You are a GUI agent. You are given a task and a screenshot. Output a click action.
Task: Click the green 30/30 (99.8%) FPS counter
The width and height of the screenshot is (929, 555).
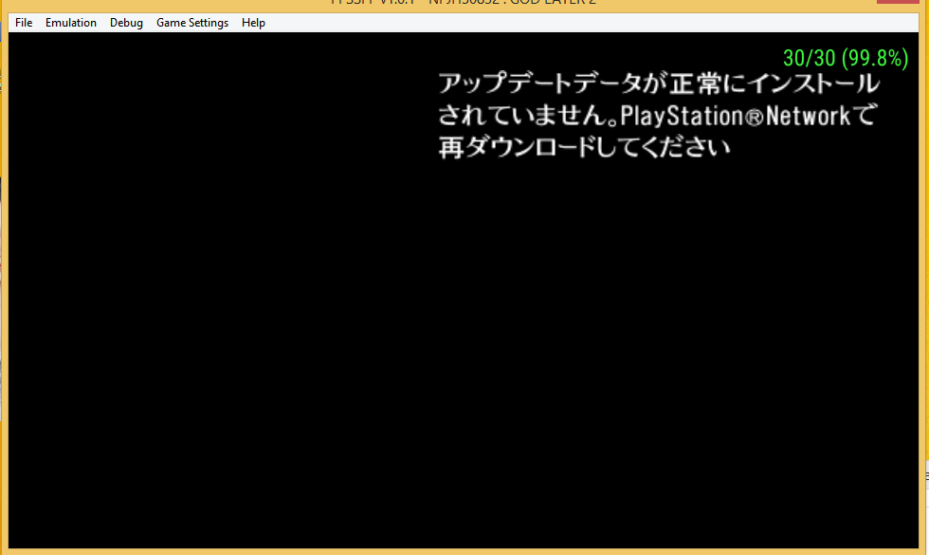click(x=846, y=58)
